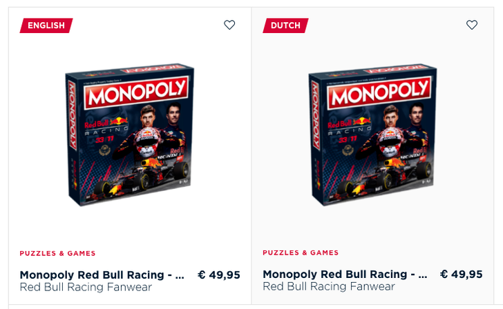Select Puzzles & Games category on Dutch card
503x309 pixels.
(x=301, y=253)
